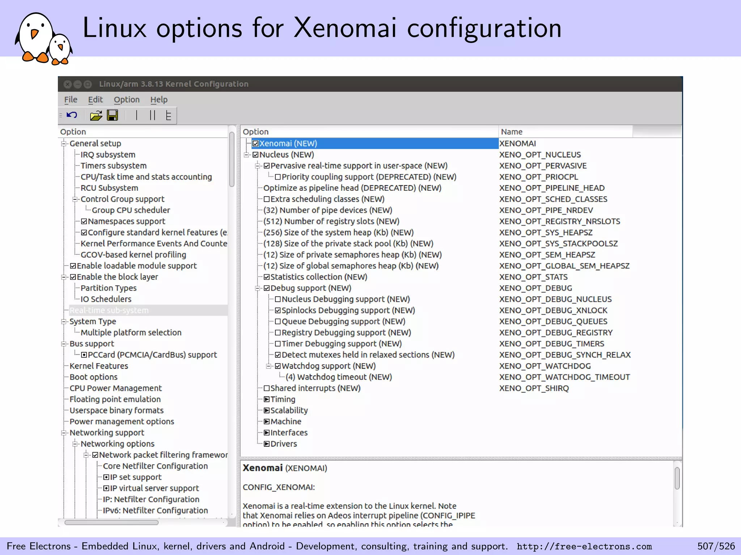Select IRQ subsystem in left tree
741x555 pixels.
point(108,155)
